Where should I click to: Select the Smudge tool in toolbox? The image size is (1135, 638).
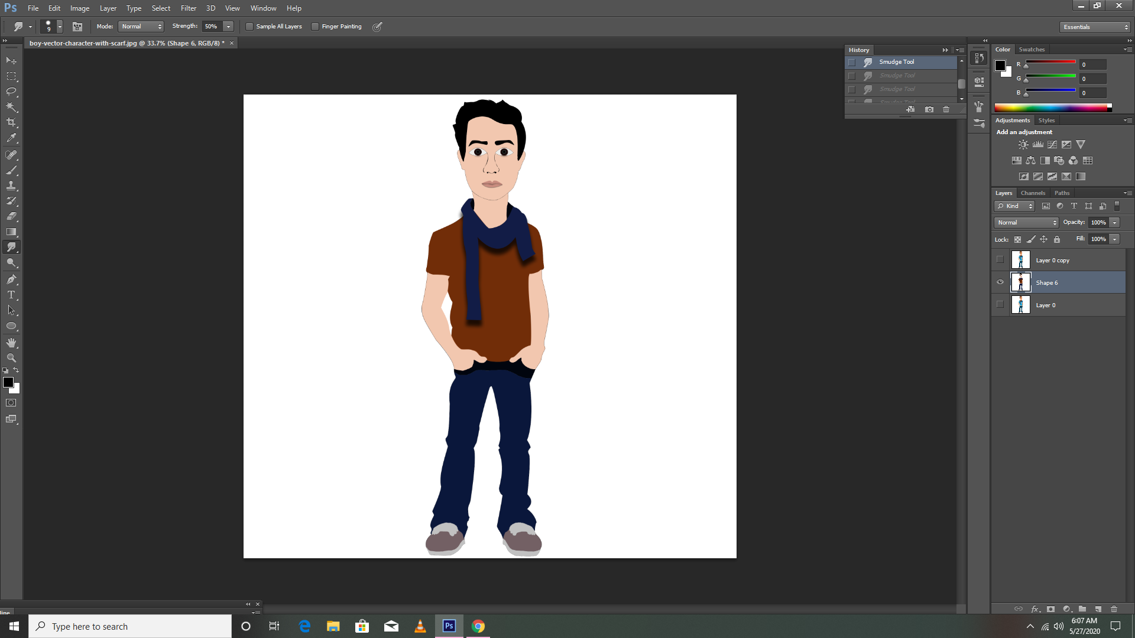11,247
